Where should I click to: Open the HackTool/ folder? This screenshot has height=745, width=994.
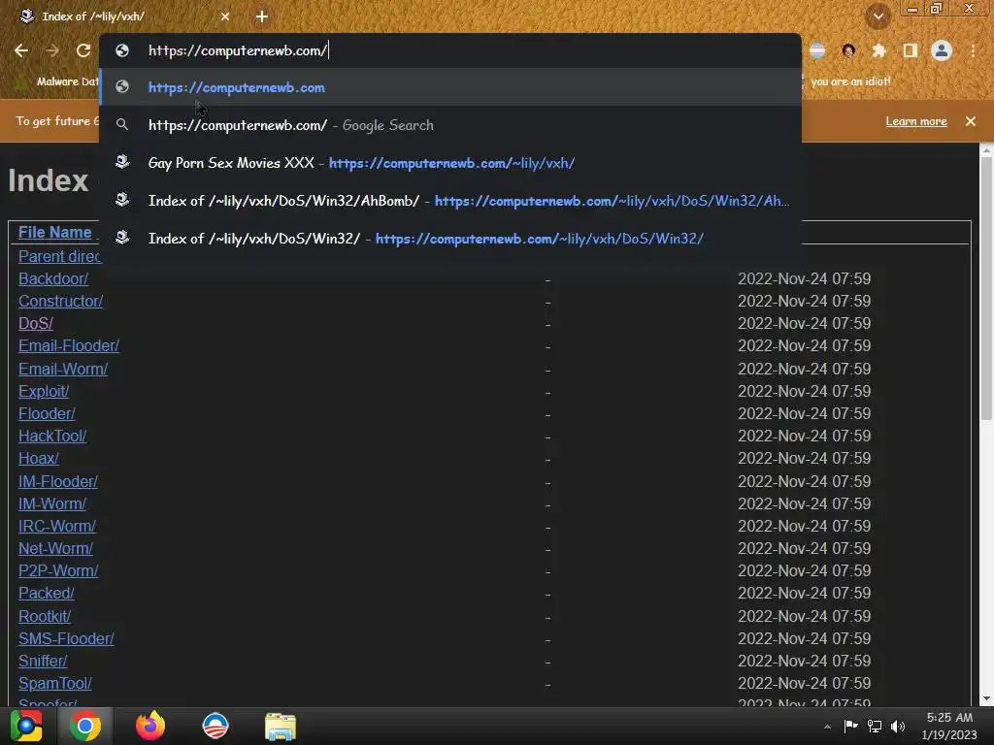[52, 436]
